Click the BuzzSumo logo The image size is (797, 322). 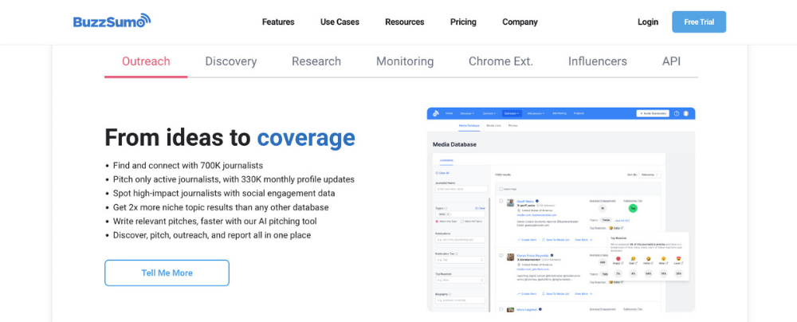[x=112, y=21]
